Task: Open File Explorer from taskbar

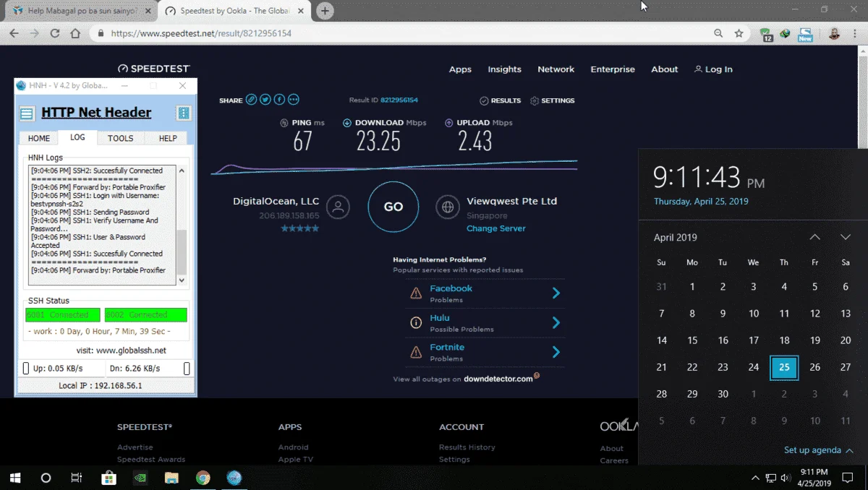Action: tap(171, 478)
